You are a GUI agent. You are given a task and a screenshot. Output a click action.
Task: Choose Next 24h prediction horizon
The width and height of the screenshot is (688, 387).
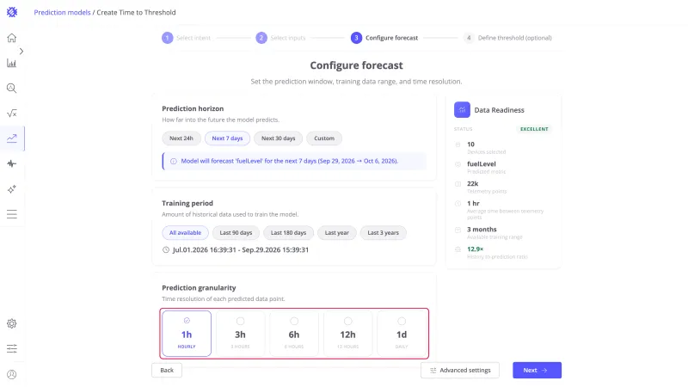(181, 138)
